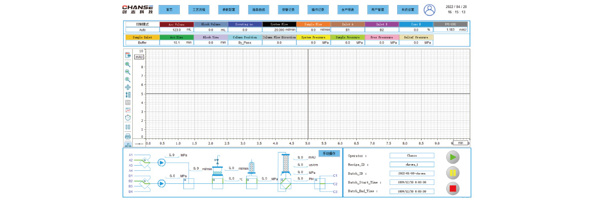The height and width of the screenshot is (199, 608).
Task: Click the print chart icon
Action: coord(128,136)
